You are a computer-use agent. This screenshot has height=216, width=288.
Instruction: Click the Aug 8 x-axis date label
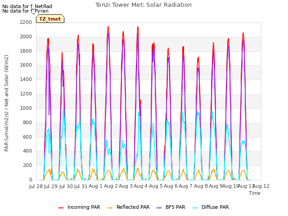click(201, 186)
